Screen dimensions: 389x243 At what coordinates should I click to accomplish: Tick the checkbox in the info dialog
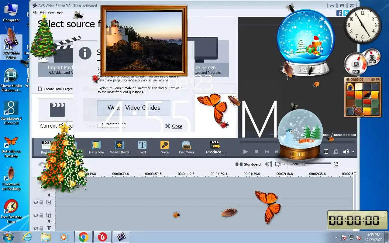[99, 126]
